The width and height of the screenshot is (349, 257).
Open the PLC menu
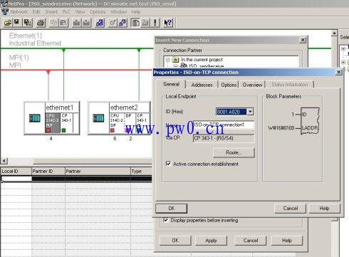coord(66,12)
